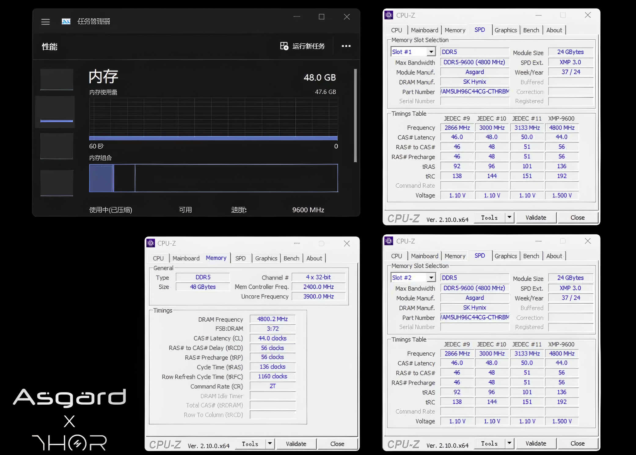Open Bench tab in Slot #2 window
636x455 pixels.
531,256
